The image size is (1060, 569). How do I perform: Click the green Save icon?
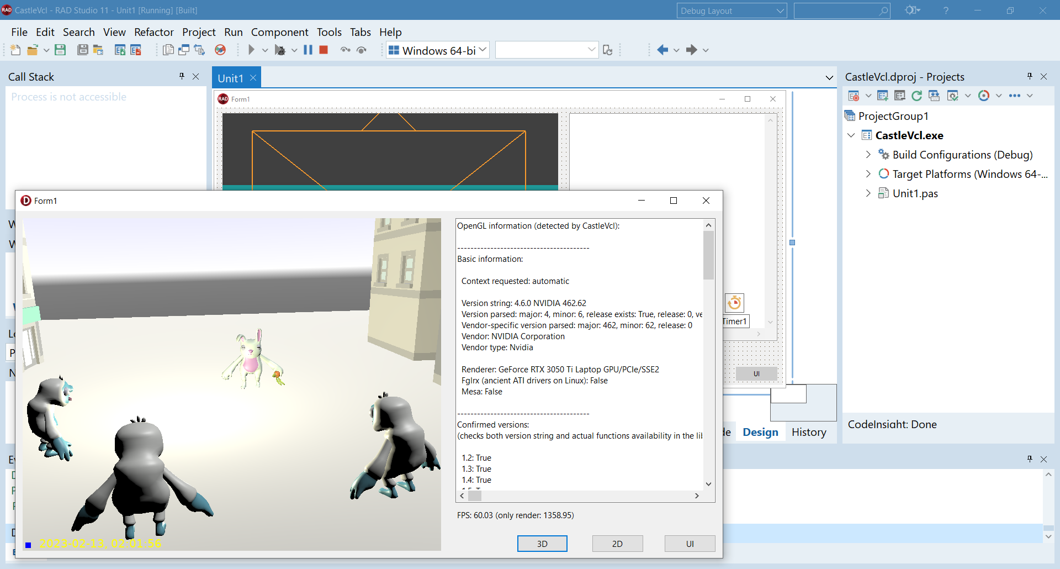click(60, 50)
